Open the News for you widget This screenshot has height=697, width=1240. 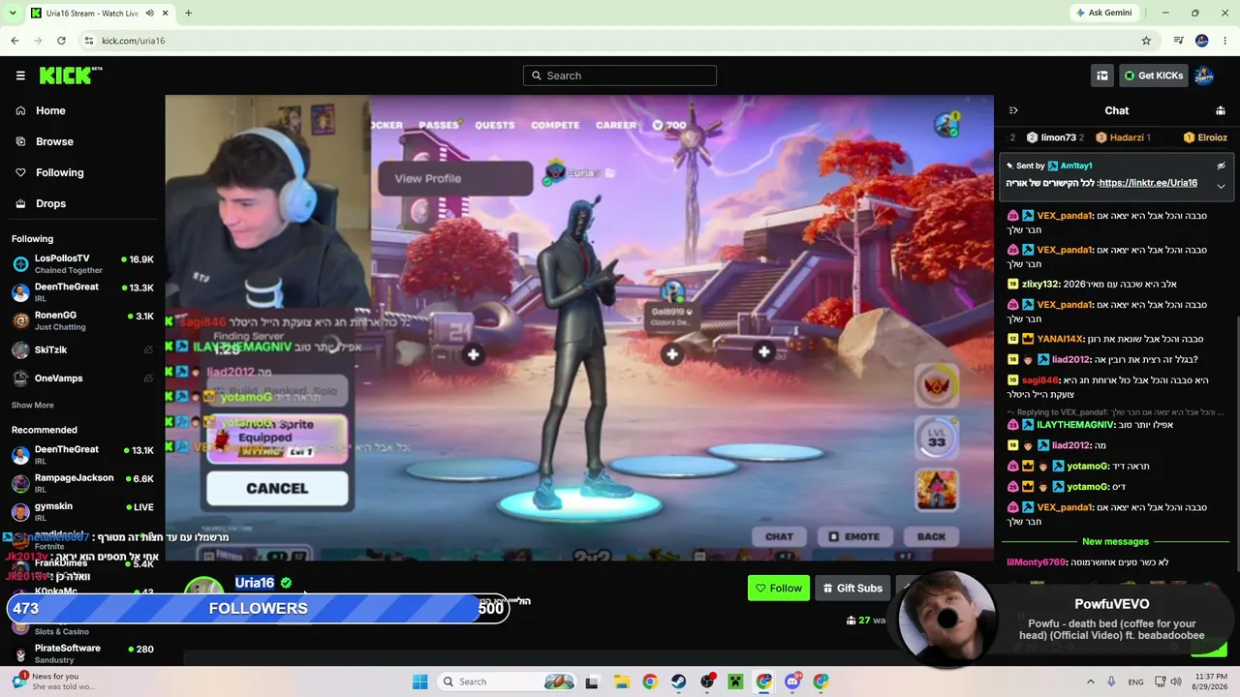coord(53,682)
